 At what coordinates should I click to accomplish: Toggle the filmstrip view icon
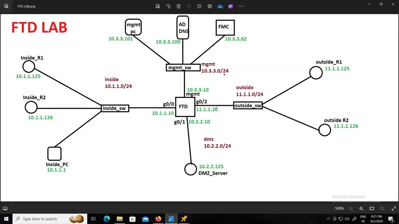click(5, 208)
